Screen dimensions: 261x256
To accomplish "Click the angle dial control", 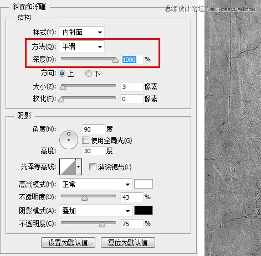I will (69, 140).
